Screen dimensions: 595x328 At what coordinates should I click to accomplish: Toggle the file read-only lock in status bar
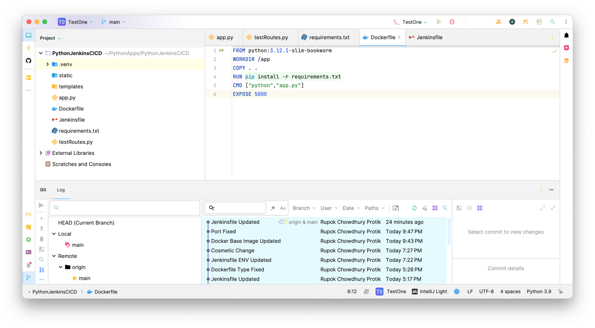tap(561, 291)
